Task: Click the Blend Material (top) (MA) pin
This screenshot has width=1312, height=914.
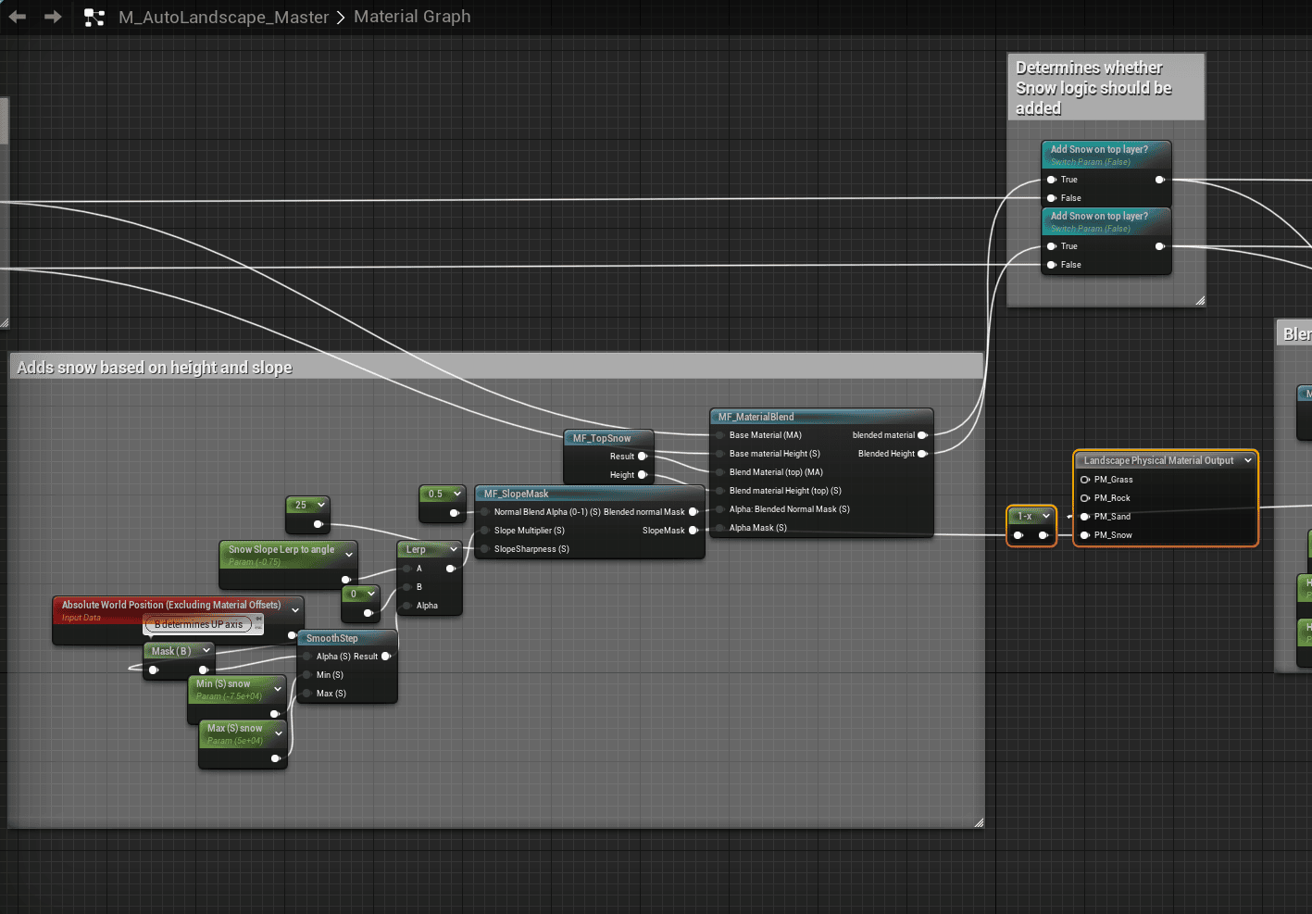Action: coord(718,472)
